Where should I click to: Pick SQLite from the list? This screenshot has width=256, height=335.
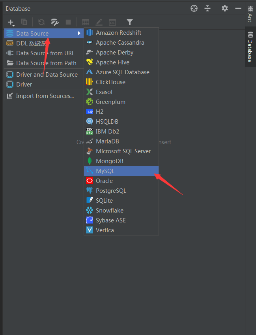pyautogui.click(x=121, y=200)
